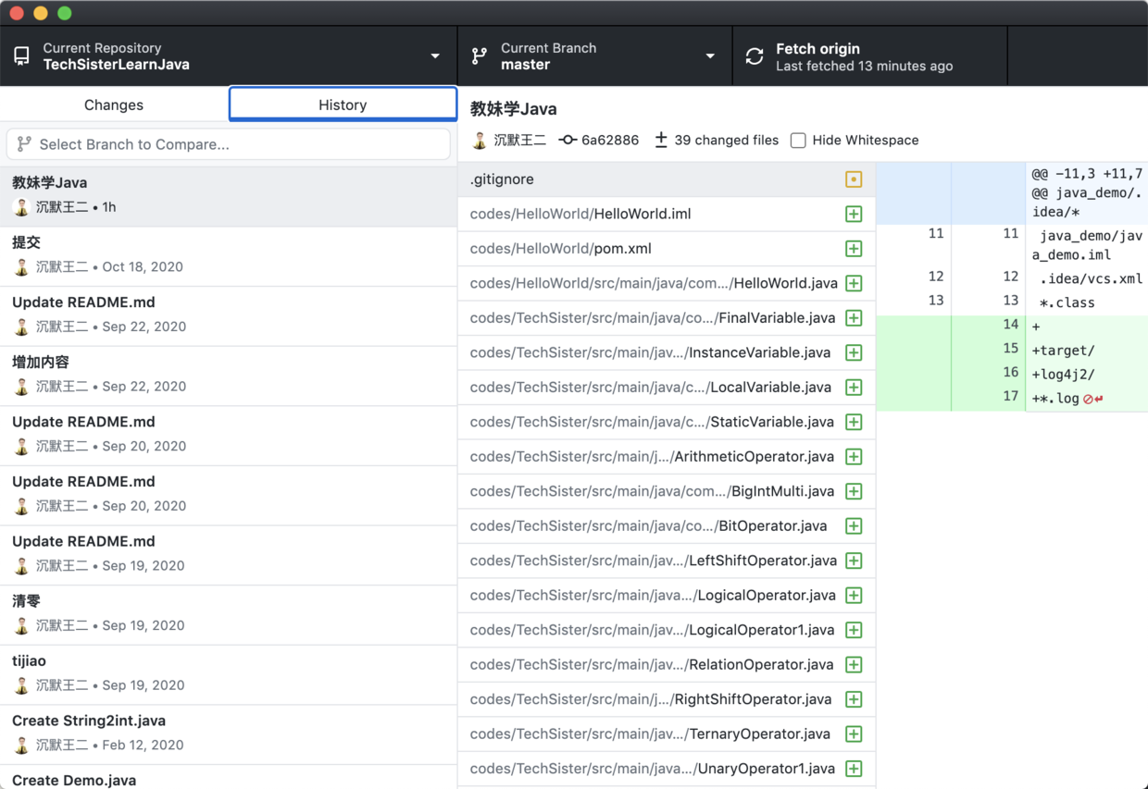Click added icon for HelloWorld.java
Screen dimensions: 1148x789
pyautogui.click(x=854, y=283)
